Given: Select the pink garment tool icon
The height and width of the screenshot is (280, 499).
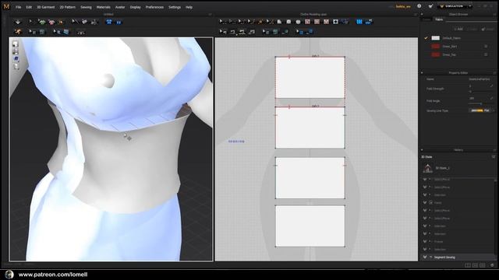Looking at the screenshot, I should click(51, 22).
